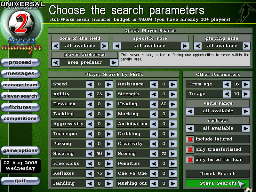Open the messages menu
The image size is (256, 192).
pos(20,74)
